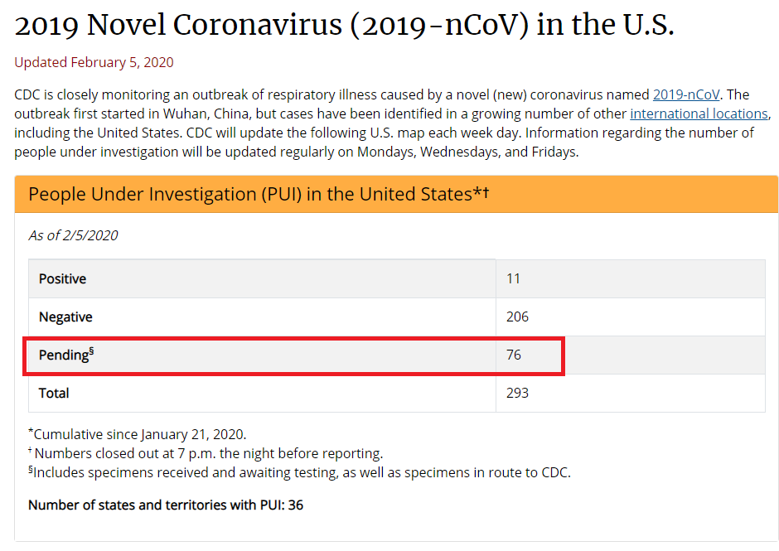Click the Pending count value 76
This screenshot has height=551, width=779.
[x=514, y=355]
